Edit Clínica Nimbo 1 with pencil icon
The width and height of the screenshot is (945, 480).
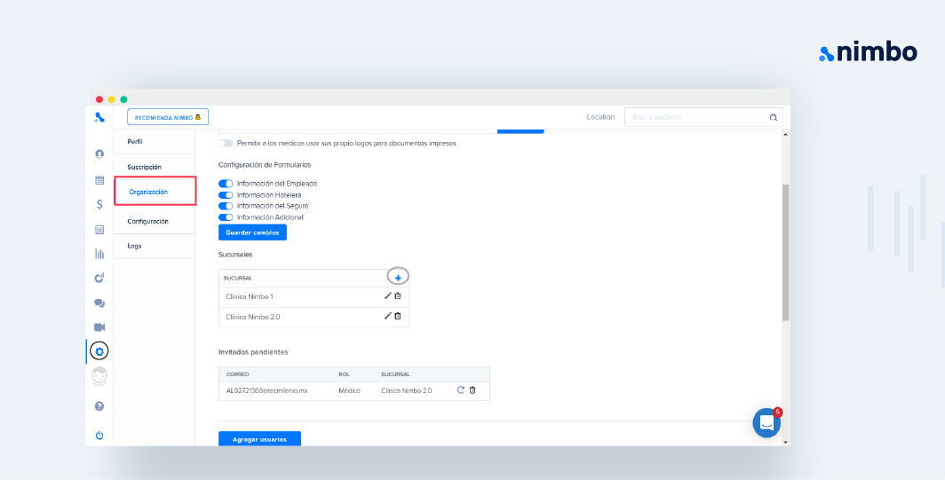387,295
